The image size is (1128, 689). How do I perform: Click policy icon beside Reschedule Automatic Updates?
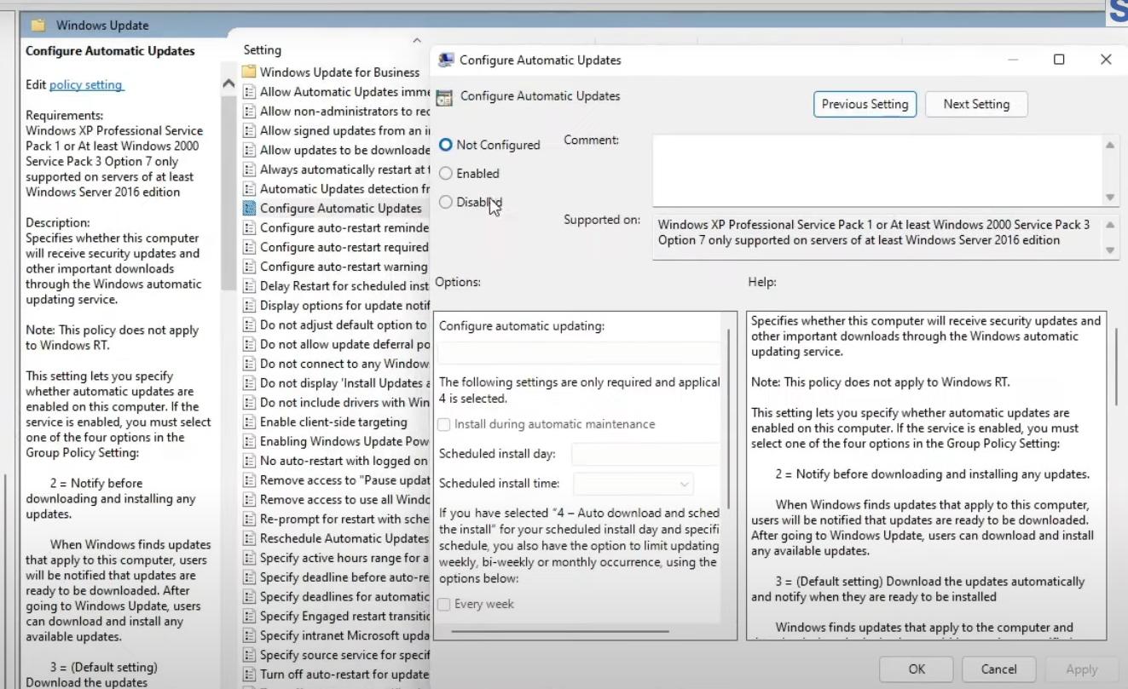(x=249, y=538)
